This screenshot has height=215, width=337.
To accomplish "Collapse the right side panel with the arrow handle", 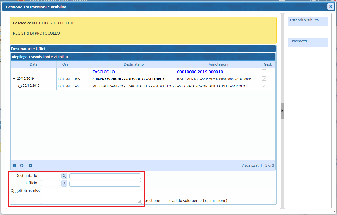I will pos(282,111).
